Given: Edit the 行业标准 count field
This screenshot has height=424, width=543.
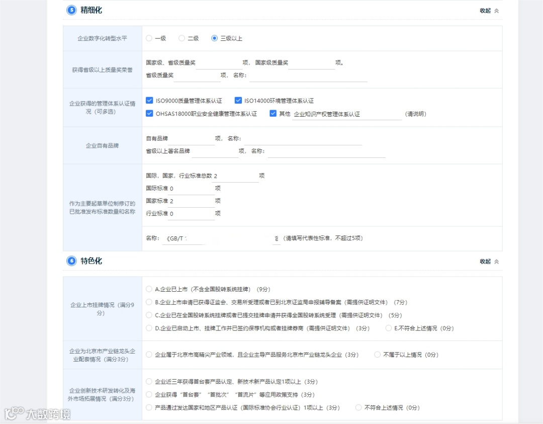Looking at the screenshot, I should click(x=192, y=214).
